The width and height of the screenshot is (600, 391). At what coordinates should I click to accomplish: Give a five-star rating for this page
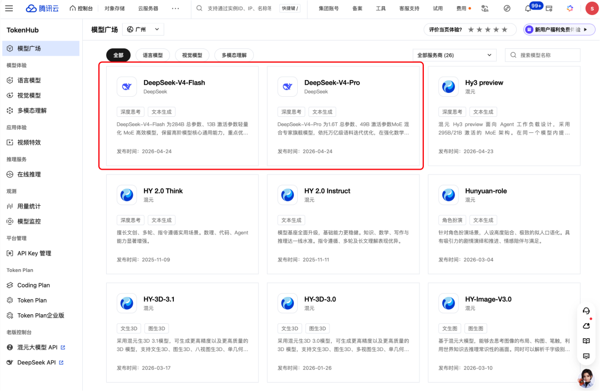coord(503,29)
